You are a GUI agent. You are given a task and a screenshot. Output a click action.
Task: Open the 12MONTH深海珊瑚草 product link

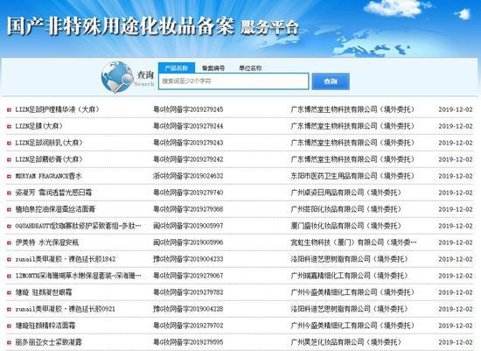tap(78, 276)
